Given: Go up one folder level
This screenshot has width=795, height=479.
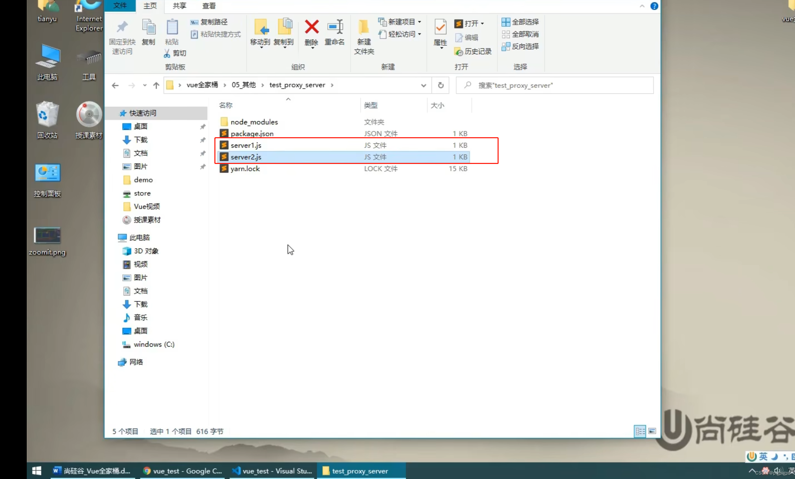Looking at the screenshot, I should point(156,85).
